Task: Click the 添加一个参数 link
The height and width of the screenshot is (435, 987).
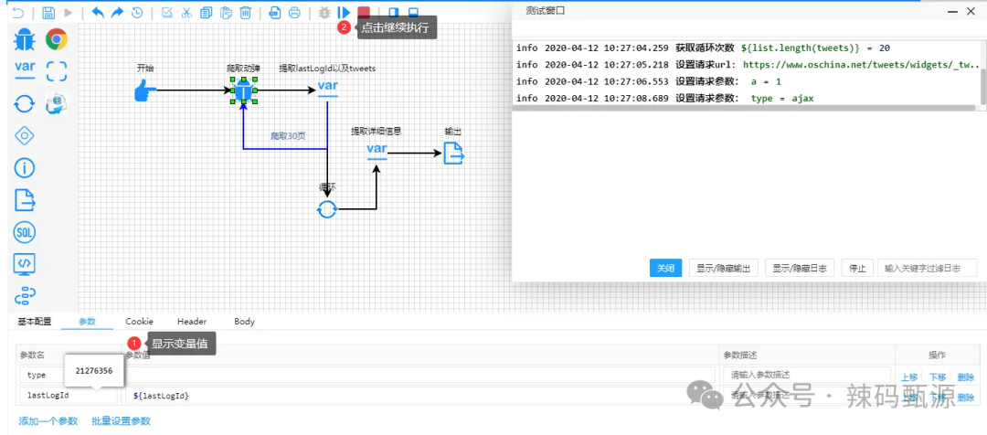Action: (x=48, y=420)
